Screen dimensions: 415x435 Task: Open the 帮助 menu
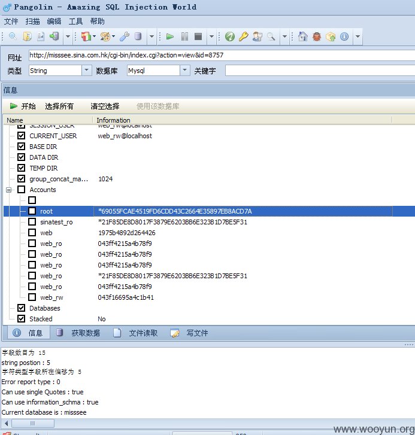pyautogui.click(x=97, y=22)
